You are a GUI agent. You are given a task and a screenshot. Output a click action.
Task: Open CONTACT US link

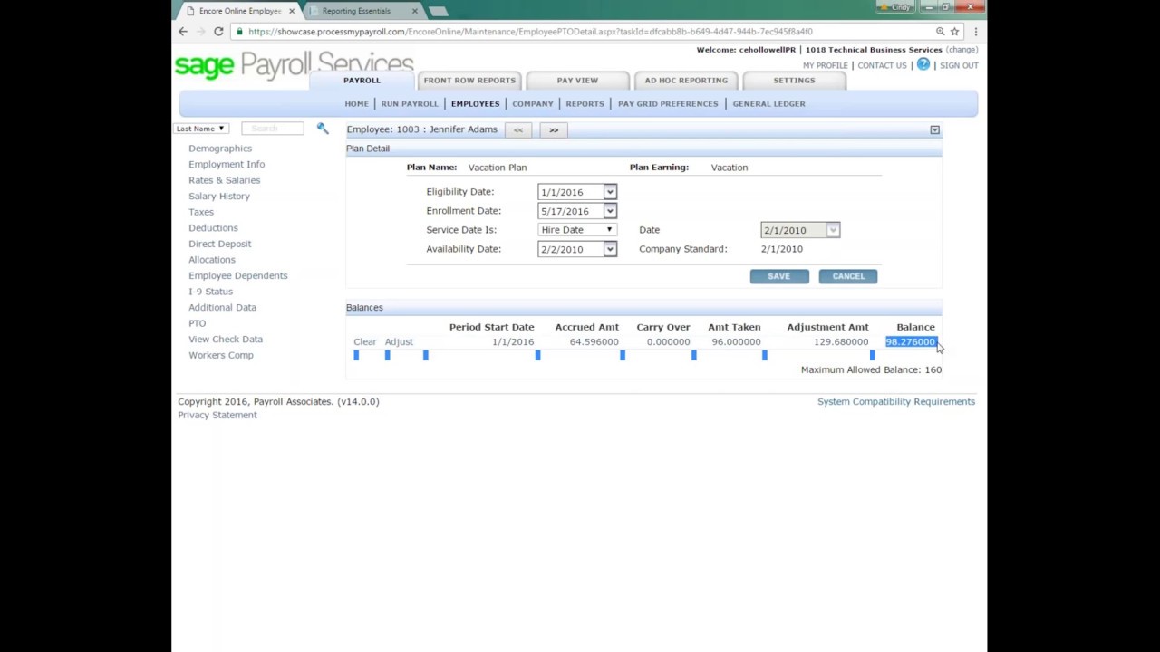[882, 65]
